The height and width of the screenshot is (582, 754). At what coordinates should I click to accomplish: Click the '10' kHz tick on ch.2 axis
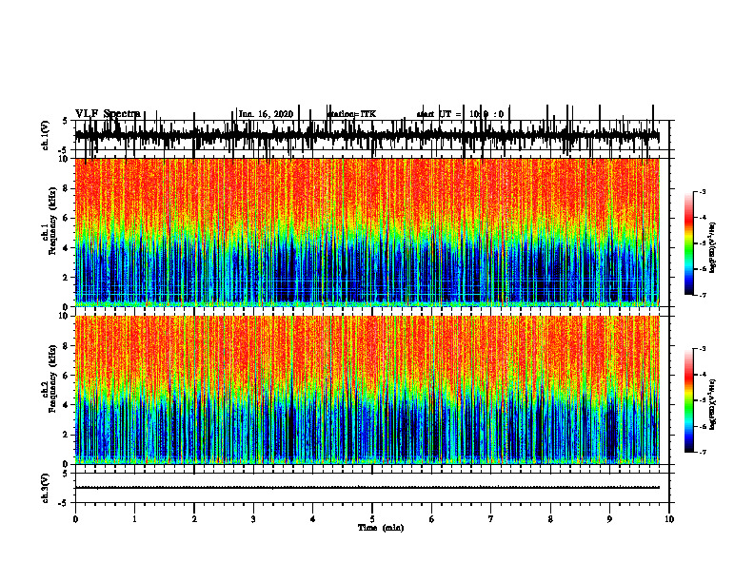tap(64, 316)
